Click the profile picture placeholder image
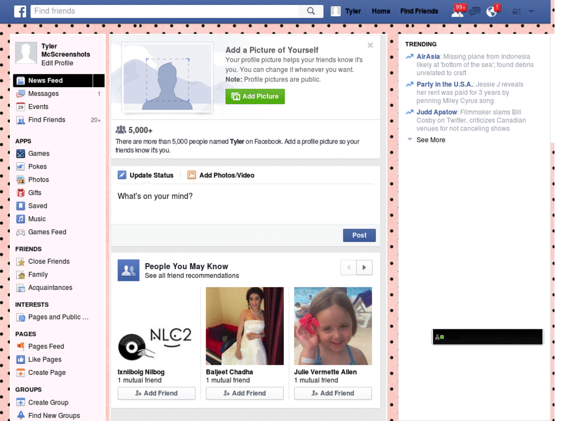The image size is (561, 421). 168,78
